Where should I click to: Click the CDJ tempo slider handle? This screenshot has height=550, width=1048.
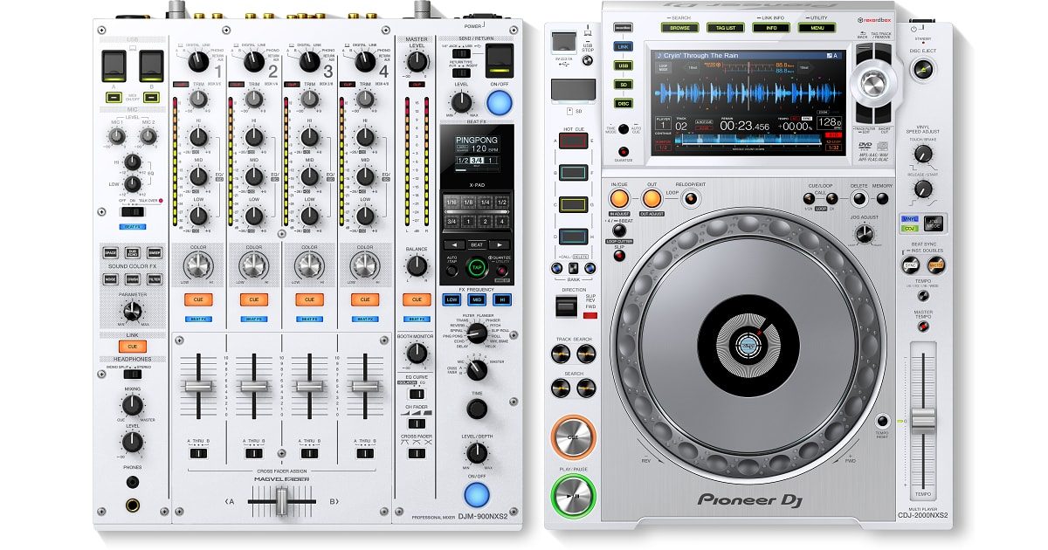click(923, 421)
